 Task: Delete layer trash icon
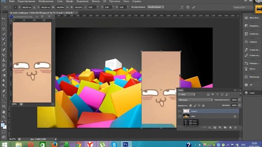[x=235, y=128]
